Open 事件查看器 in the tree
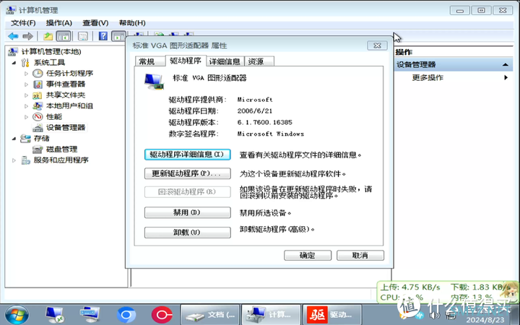Image resolution: width=520 pixels, height=325 pixels. [x=66, y=84]
